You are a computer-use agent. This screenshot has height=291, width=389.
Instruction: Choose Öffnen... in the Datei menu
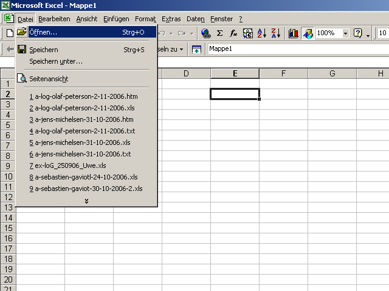[86, 32]
